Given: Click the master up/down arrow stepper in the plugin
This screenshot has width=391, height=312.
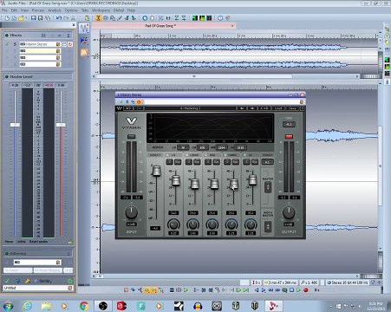Looking at the screenshot, I should click(x=268, y=187).
